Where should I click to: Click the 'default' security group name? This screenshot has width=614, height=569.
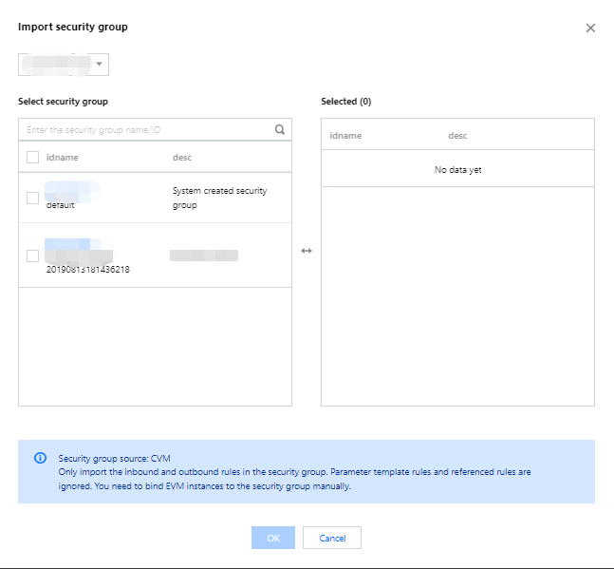pyautogui.click(x=61, y=205)
